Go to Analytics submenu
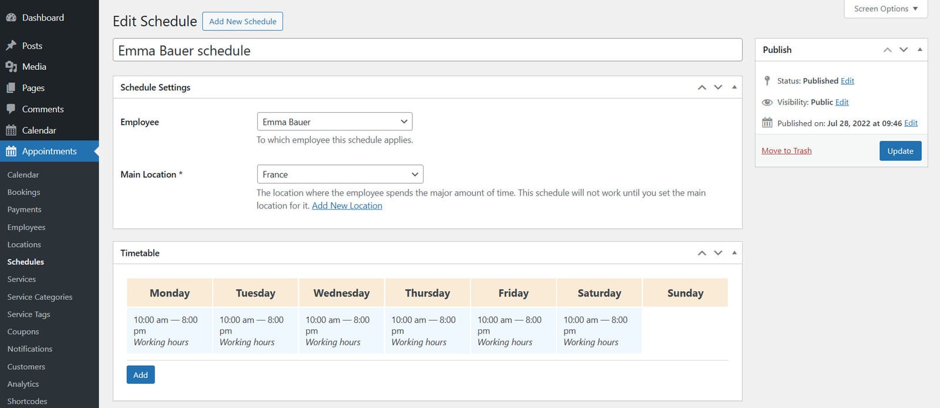This screenshot has height=408, width=940. click(23, 384)
